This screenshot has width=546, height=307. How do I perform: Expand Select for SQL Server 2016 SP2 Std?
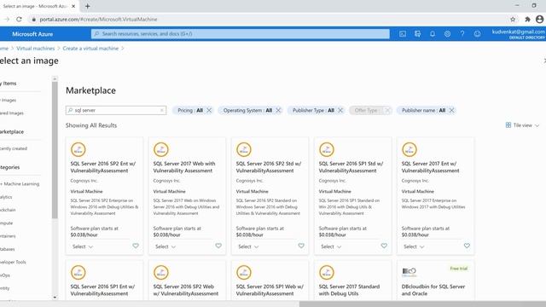248,246
